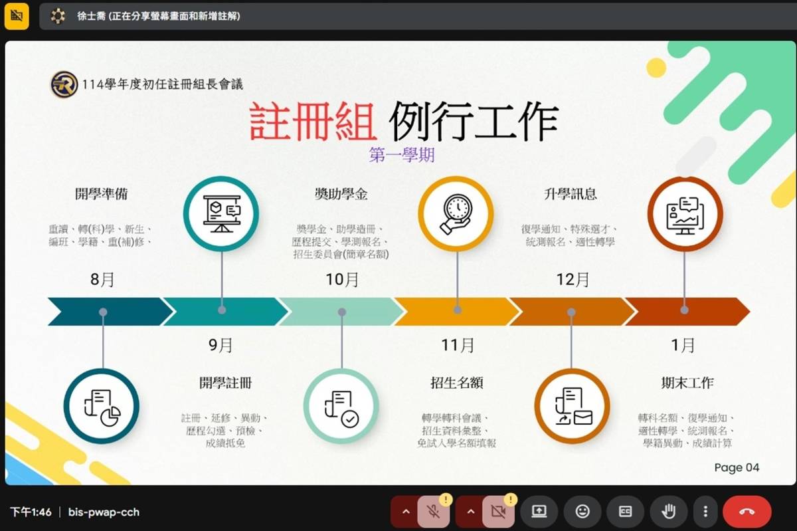Click the presentation board icon above 9月
797x531 pixels.
221,213
